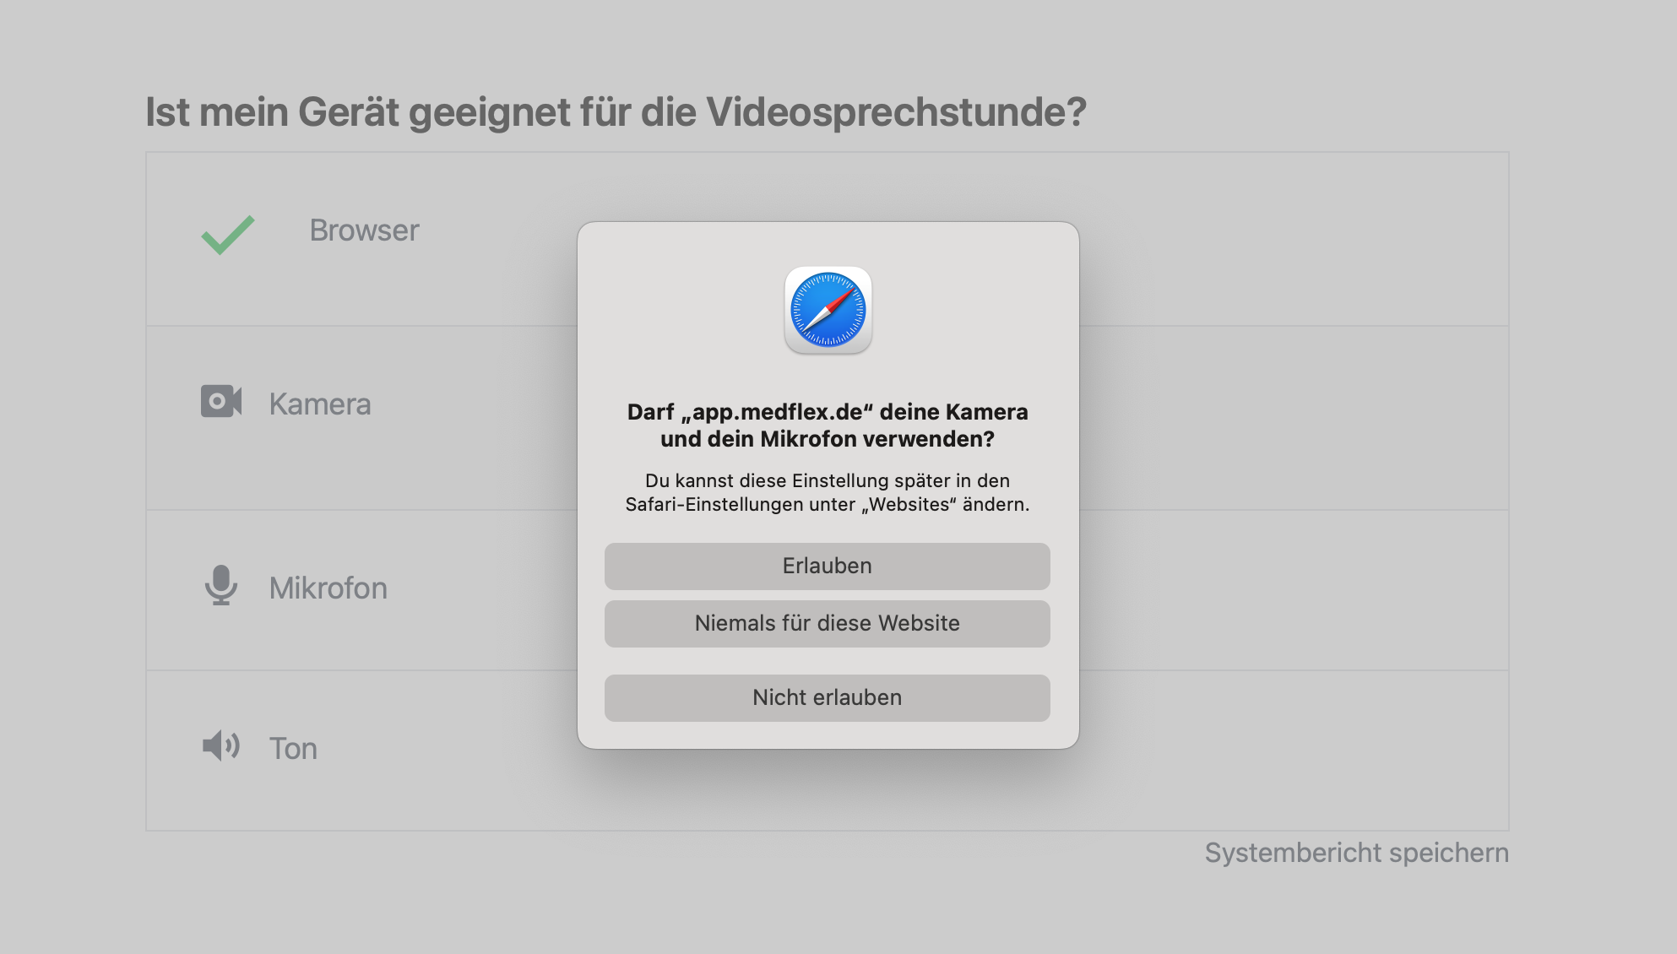This screenshot has width=1677, height=954.
Task: Select the speaker icon next to Ton
Action: pyautogui.click(x=221, y=747)
